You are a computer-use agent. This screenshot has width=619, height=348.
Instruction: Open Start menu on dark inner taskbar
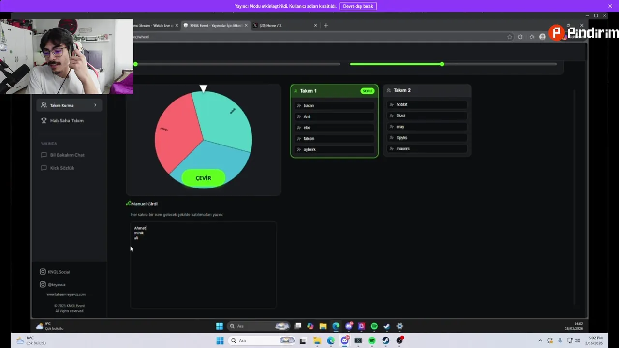point(219,326)
